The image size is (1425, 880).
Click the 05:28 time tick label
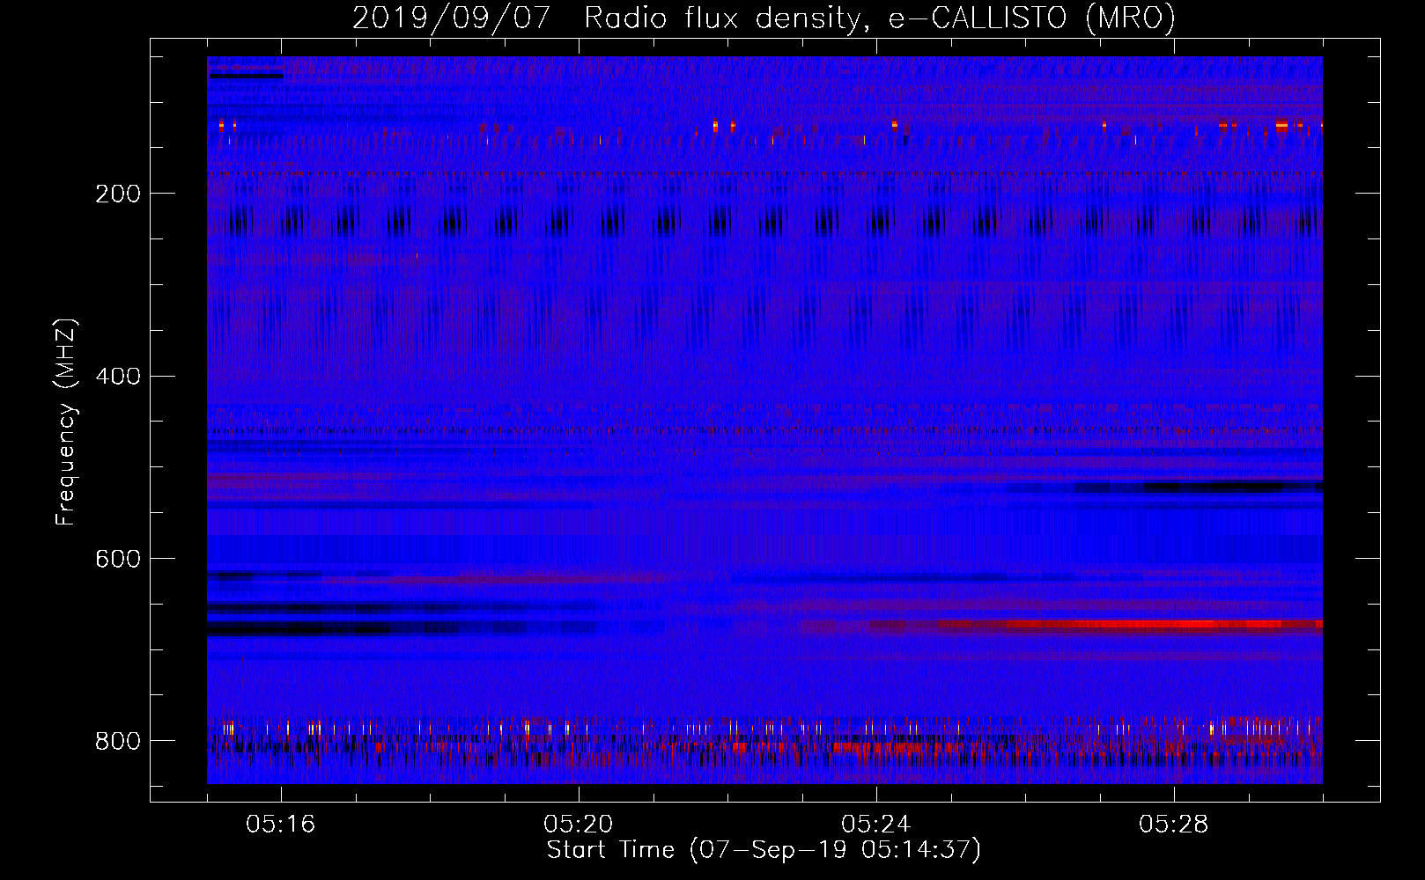1174,825
